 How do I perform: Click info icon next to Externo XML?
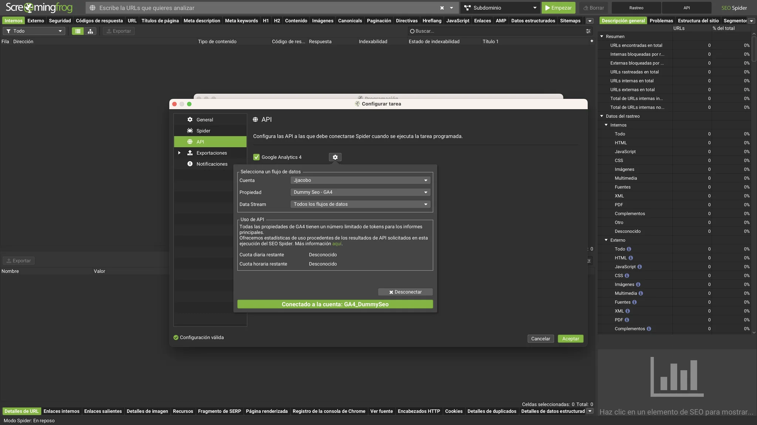[628, 311]
